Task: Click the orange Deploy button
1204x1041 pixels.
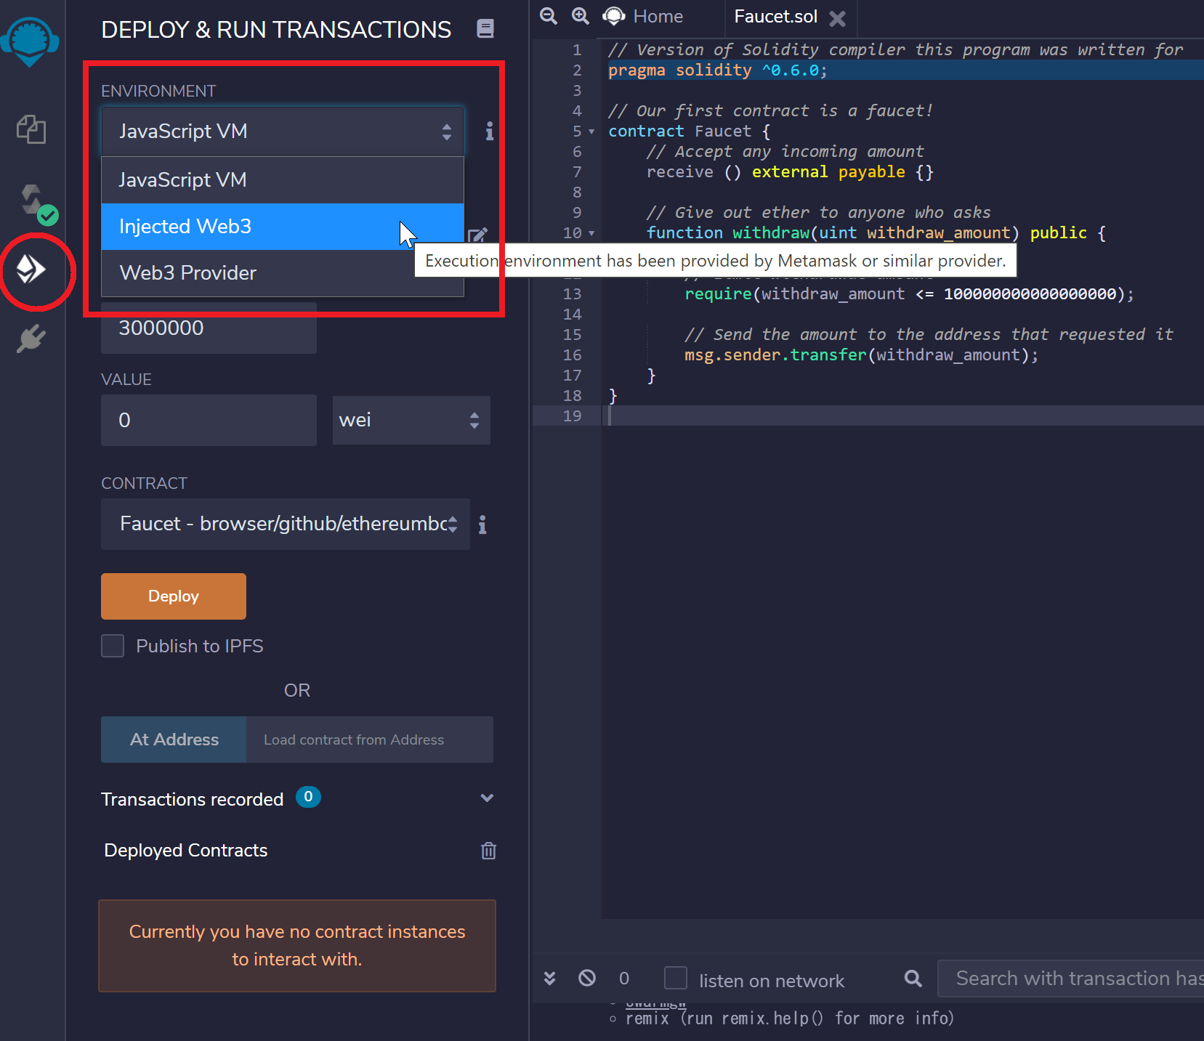Action: (x=174, y=596)
